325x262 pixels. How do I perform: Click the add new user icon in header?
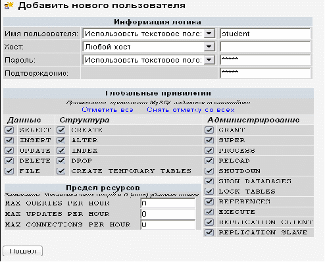point(9,5)
